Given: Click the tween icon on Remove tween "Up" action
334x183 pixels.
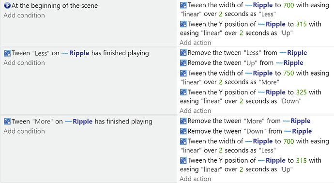Looking at the screenshot, I should pos(183,63).
